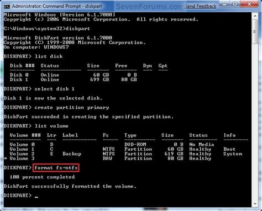The height and width of the screenshot is (211, 262).
Task: Click the scrollbar up arrow
Action: (x=255, y=16)
